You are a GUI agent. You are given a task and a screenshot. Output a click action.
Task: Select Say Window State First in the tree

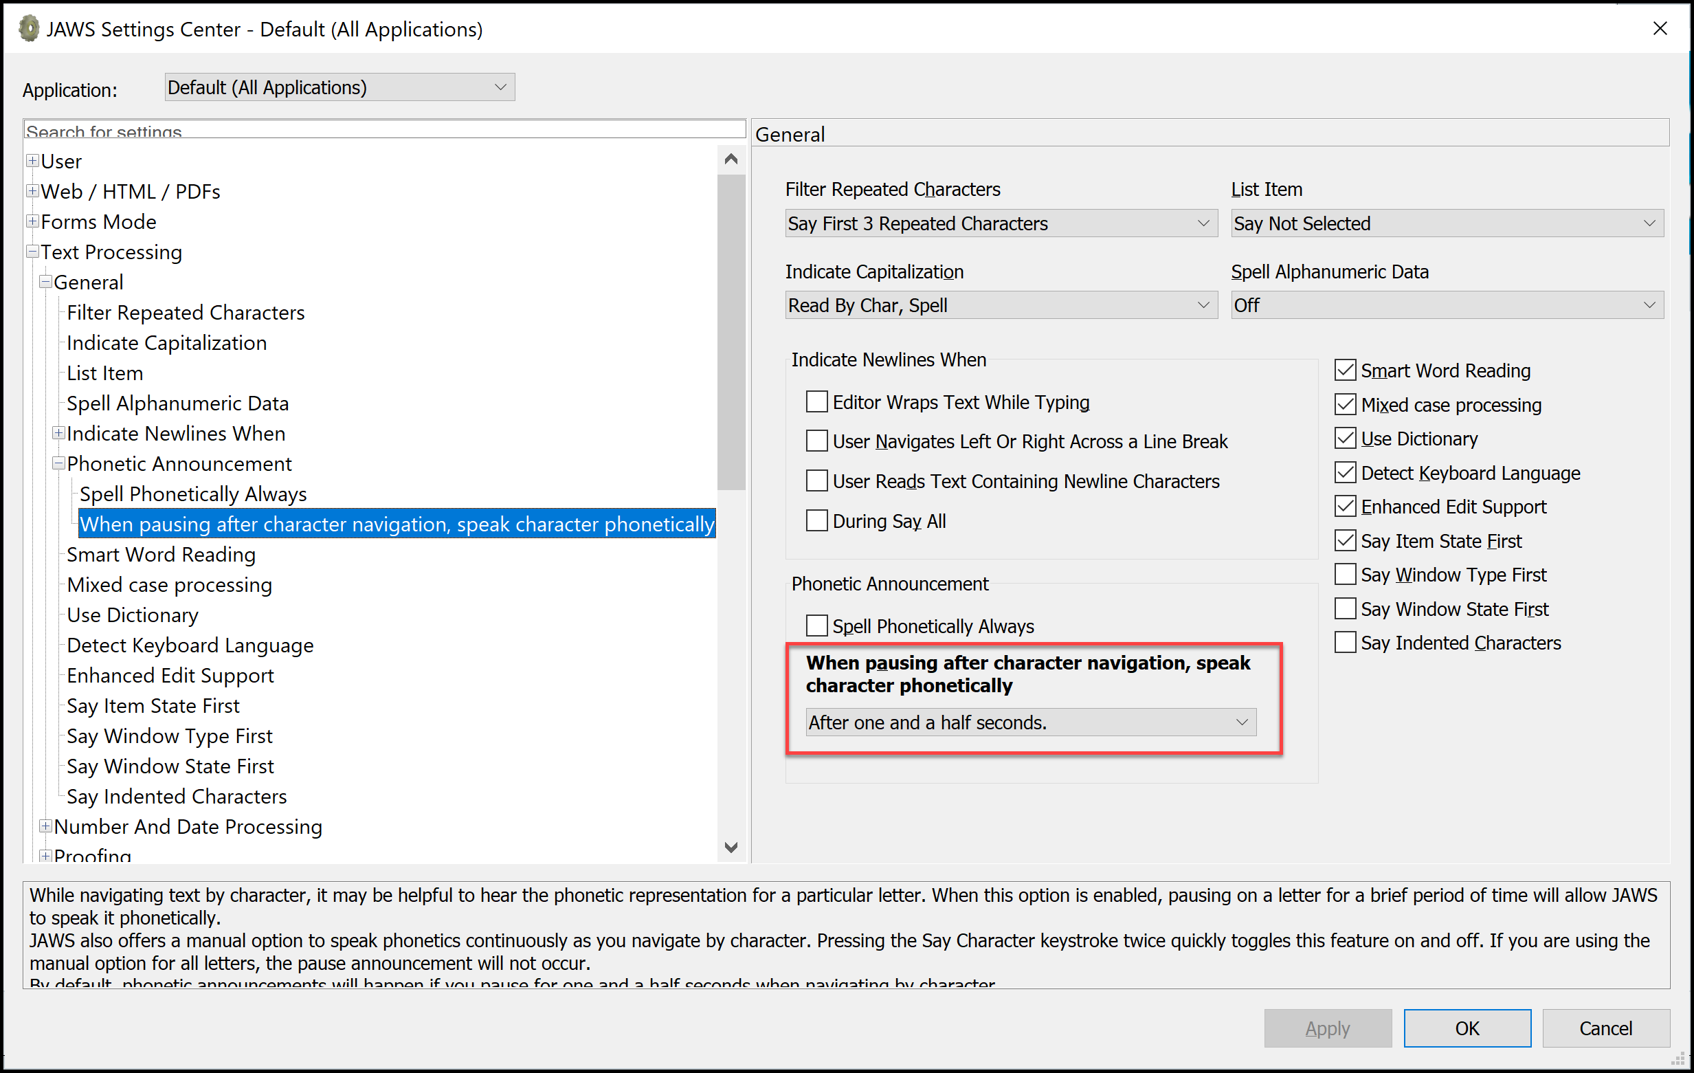point(170,766)
